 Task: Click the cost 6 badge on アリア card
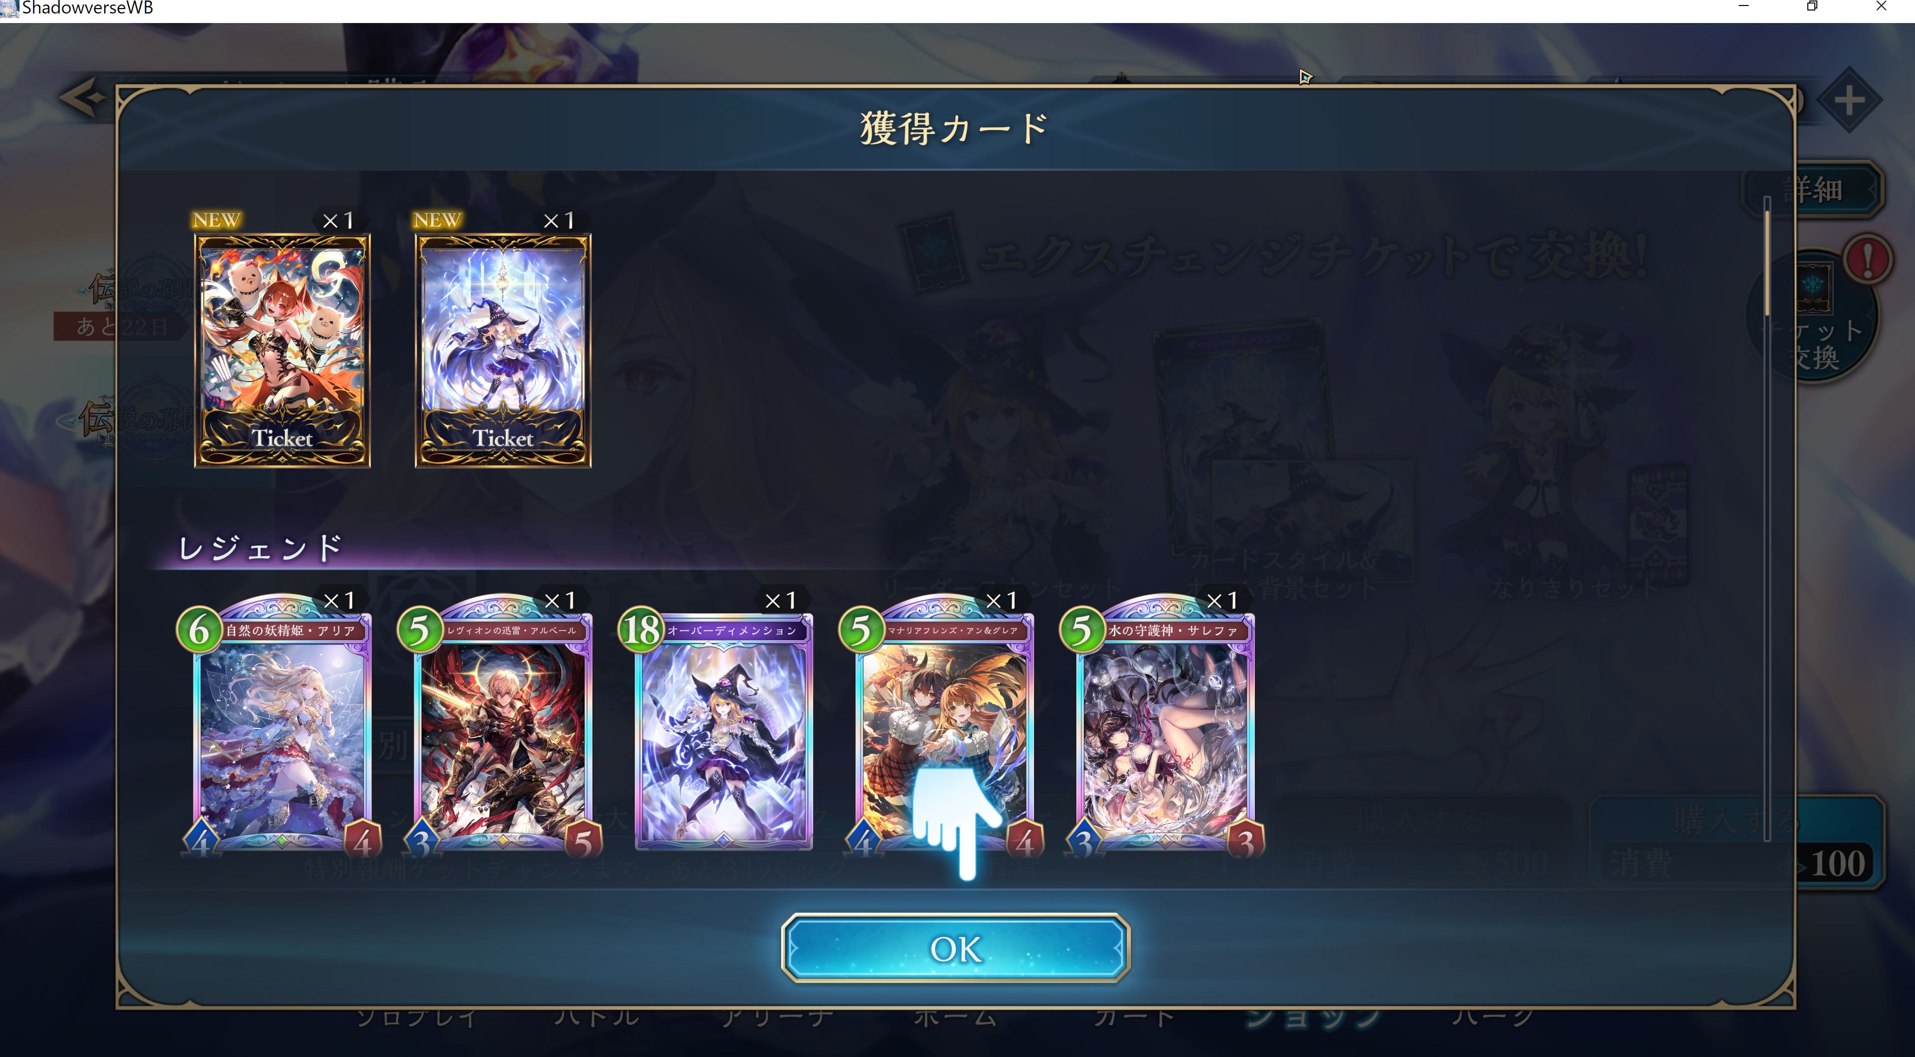pyautogui.click(x=200, y=629)
